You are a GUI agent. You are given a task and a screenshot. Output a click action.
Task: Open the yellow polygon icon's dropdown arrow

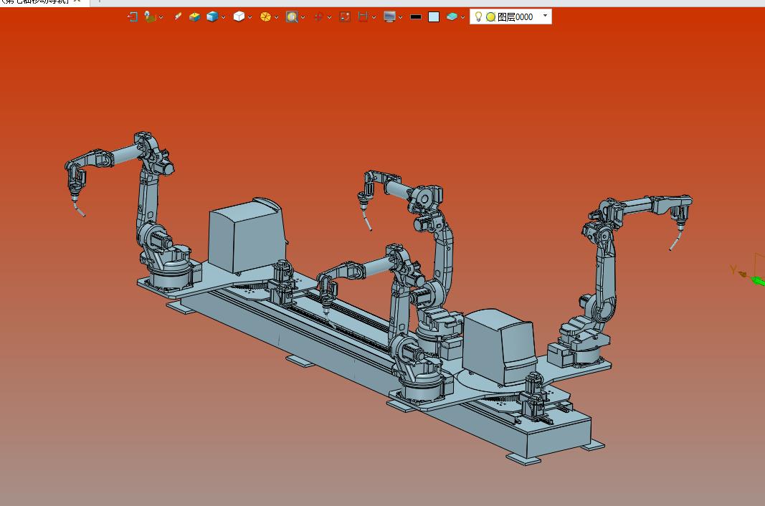pyautogui.click(x=276, y=17)
